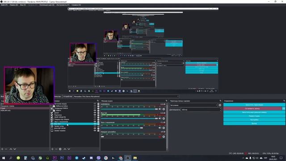Toggle visibility of the БРАУЗЕР ХРОМ source
286x161 pixels.
tap(95, 128)
